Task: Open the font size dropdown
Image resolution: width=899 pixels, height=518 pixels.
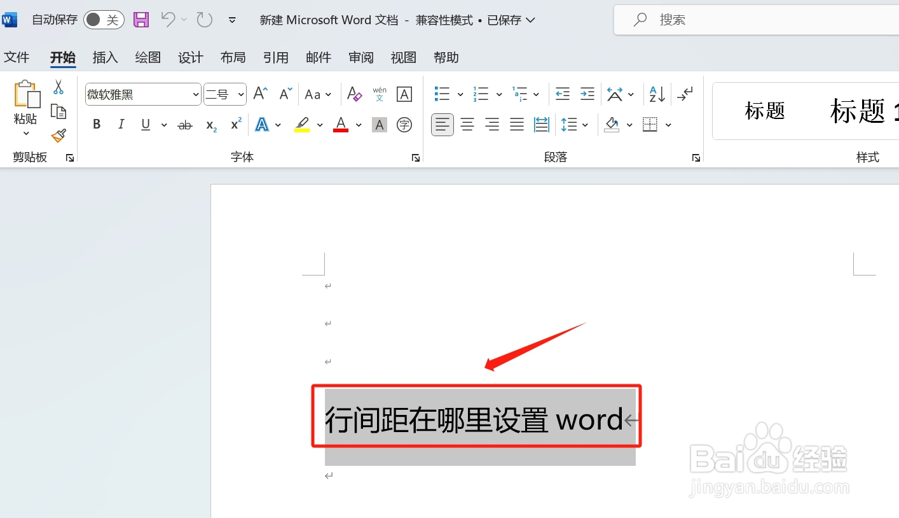Action: click(x=240, y=94)
